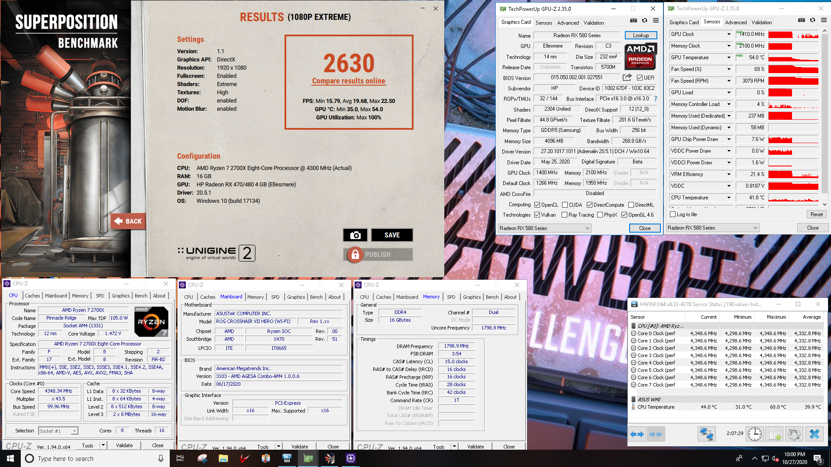Open the Socket #1 selection dropdown in CPU-Z
Viewport: 831px width, 467px height.
[74, 431]
